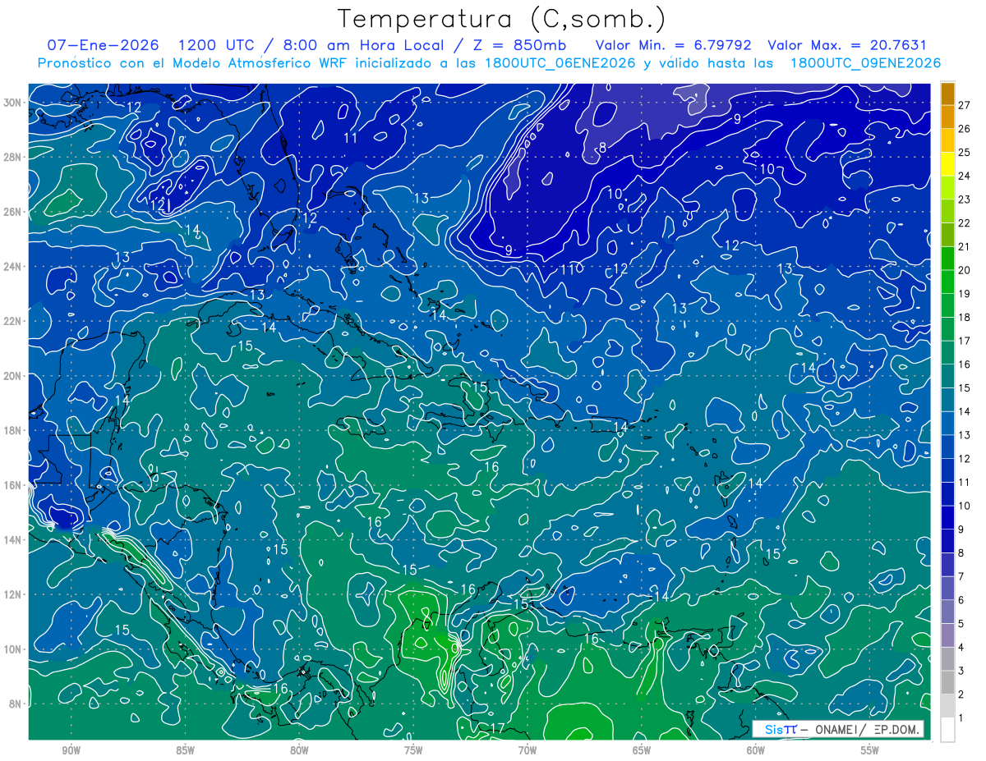Click the white bottom segment of color scale

[x=947, y=730]
